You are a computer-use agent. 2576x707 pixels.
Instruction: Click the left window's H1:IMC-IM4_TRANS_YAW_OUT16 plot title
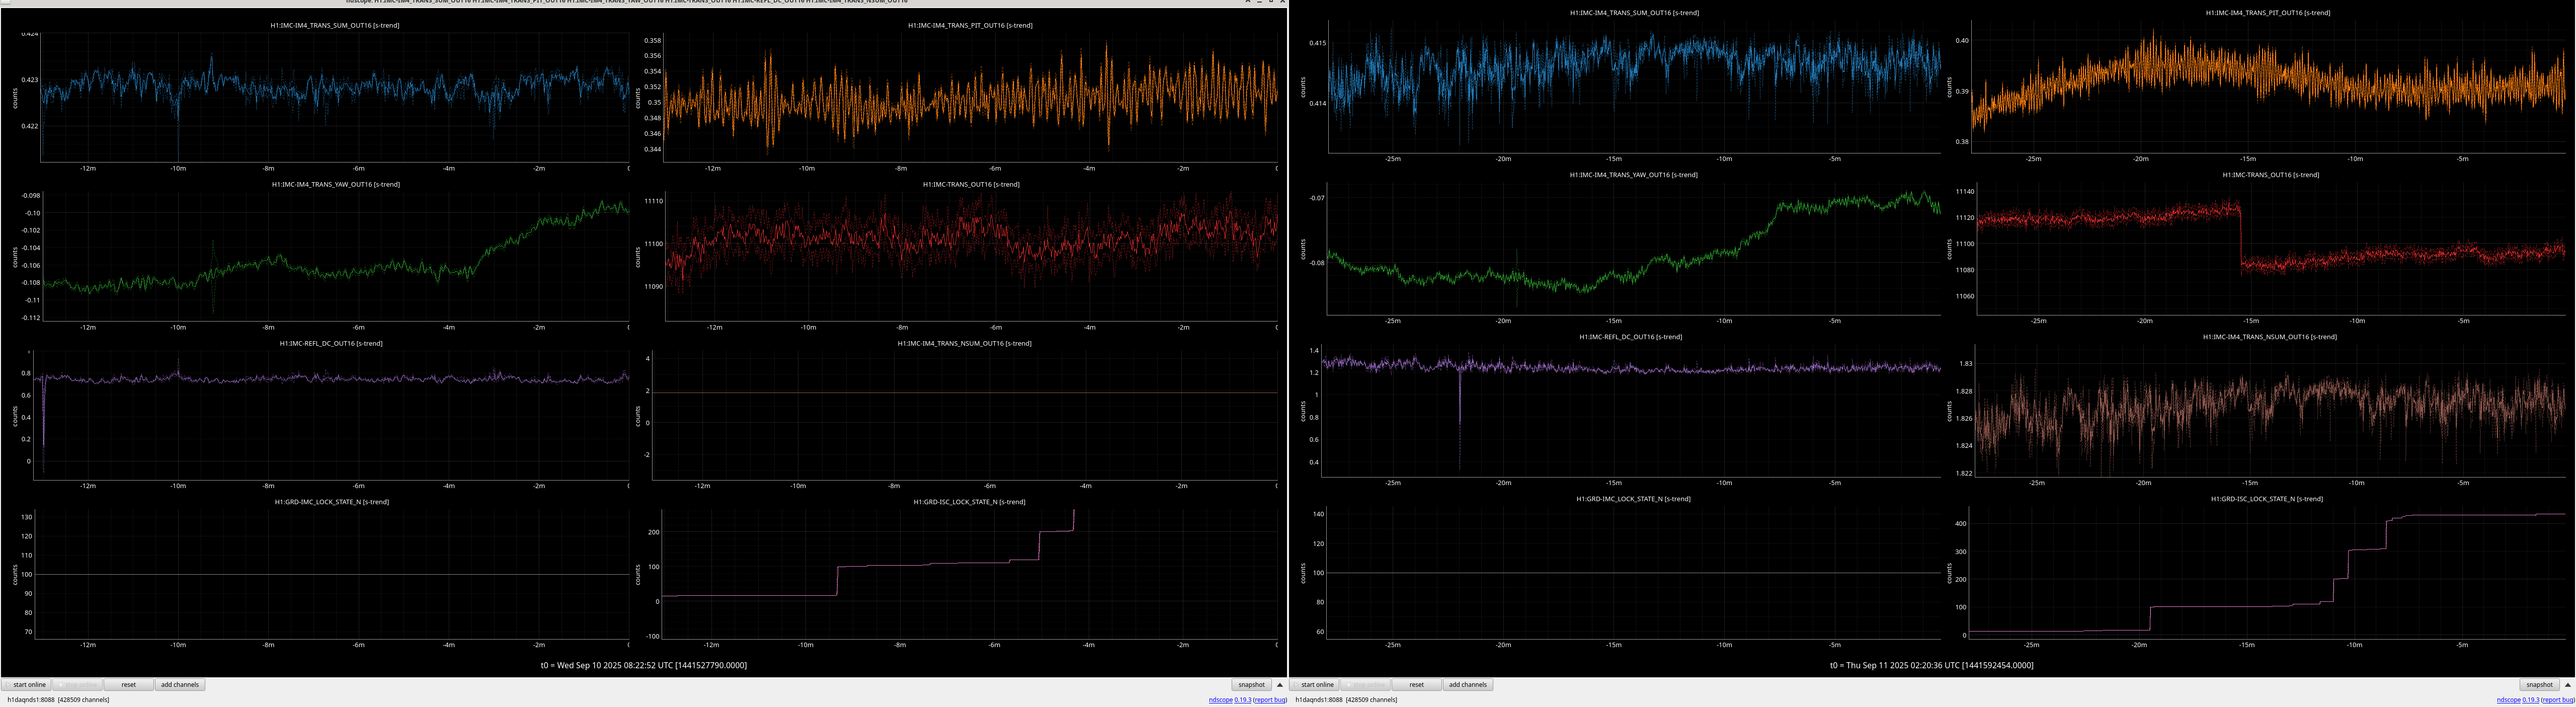click(335, 184)
